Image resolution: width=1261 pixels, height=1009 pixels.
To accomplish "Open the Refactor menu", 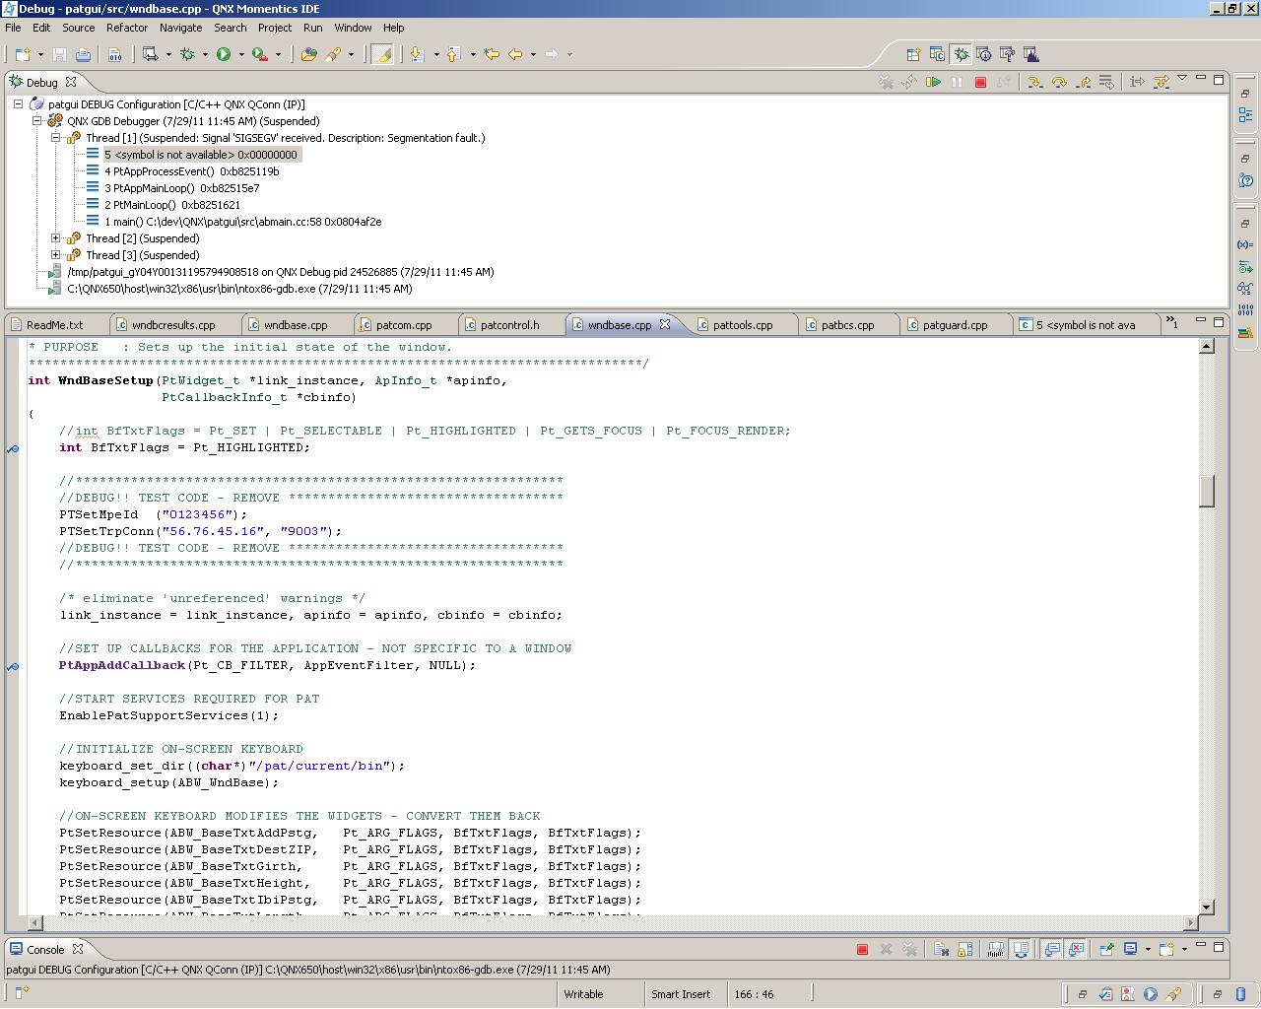I will (126, 28).
